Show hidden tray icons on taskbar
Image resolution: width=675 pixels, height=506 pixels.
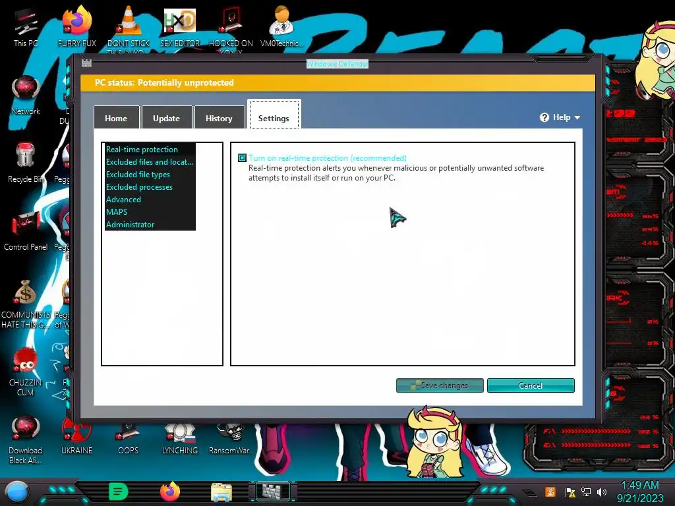(530, 492)
